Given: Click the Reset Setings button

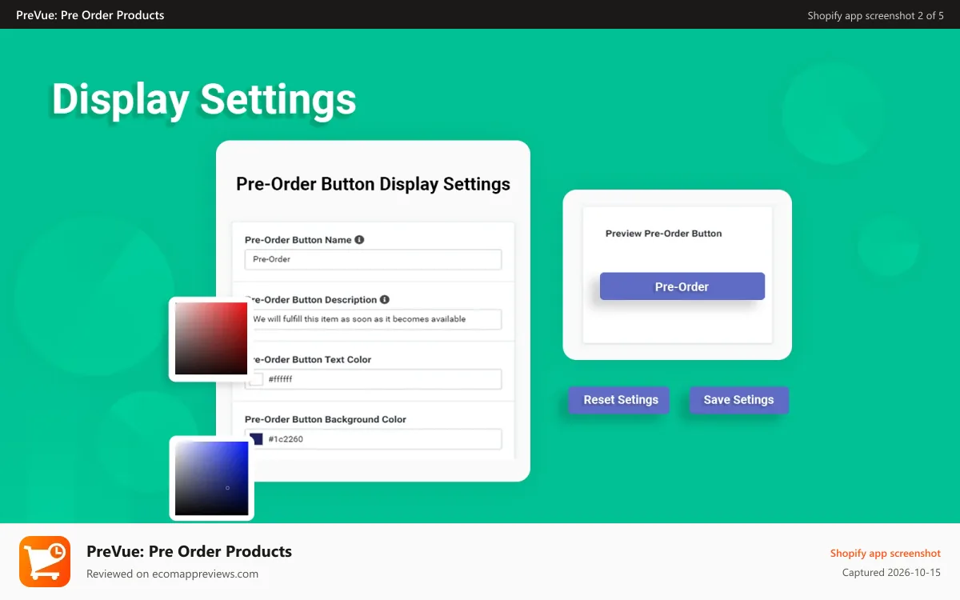Looking at the screenshot, I should tap(621, 400).
